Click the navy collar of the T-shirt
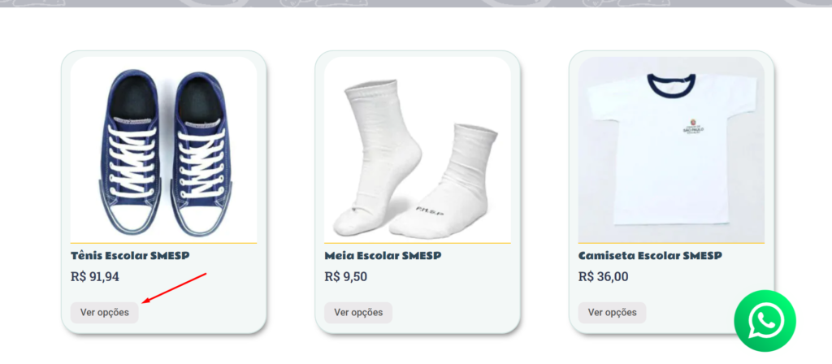The height and width of the screenshot is (364, 832). tap(671, 86)
